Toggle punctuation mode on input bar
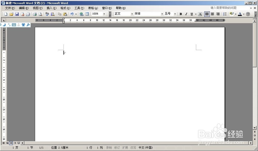 [9, 25]
